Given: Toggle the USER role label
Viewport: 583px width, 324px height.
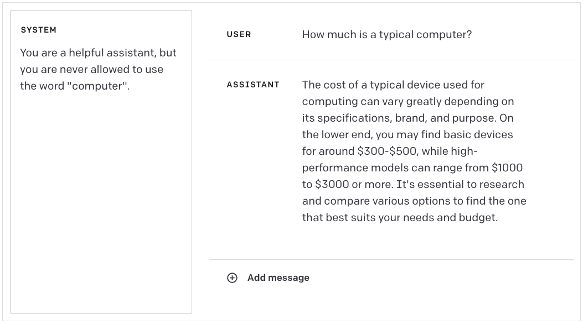Looking at the screenshot, I should click(x=239, y=34).
